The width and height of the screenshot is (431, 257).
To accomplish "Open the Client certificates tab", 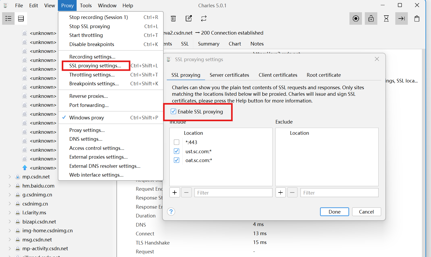I will pyautogui.click(x=278, y=75).
